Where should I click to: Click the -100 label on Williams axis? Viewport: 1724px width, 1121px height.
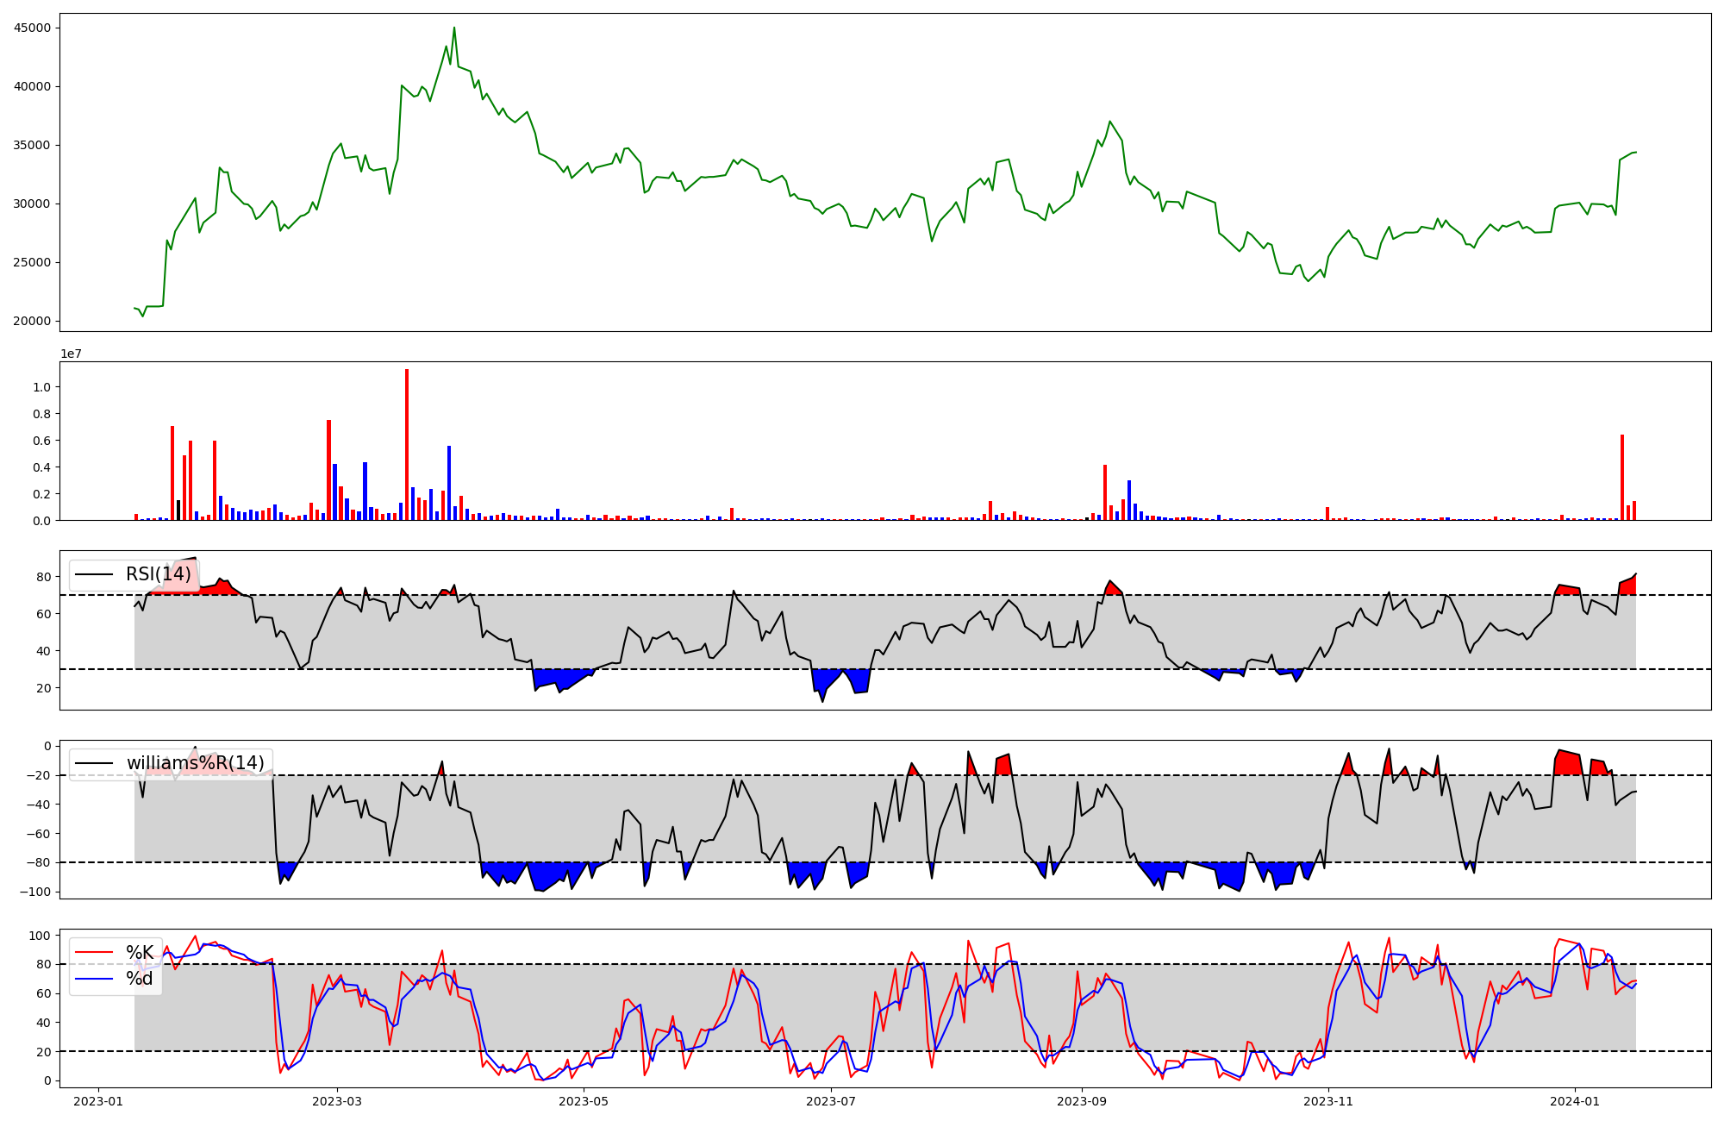[36, 892]
